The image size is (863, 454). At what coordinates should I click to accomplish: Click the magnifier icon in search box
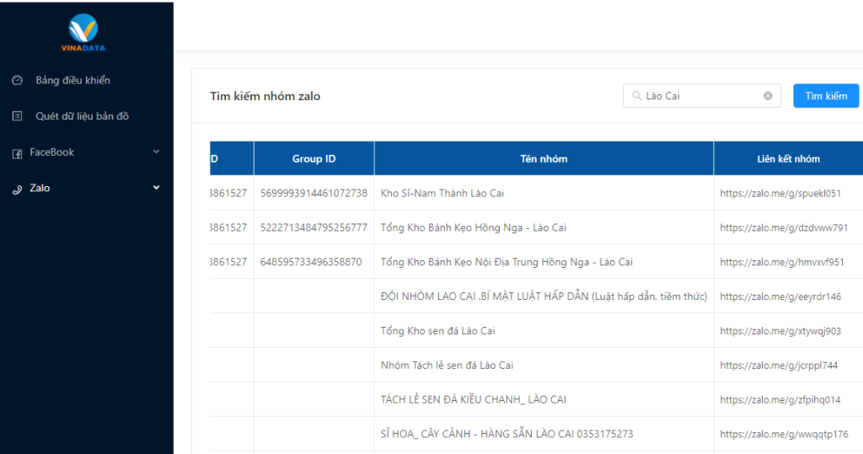tap(636, 96)
